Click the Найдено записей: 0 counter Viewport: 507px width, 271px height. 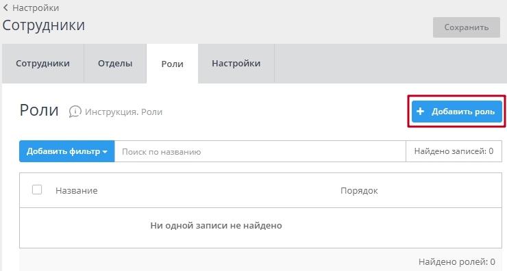point(454,151)
